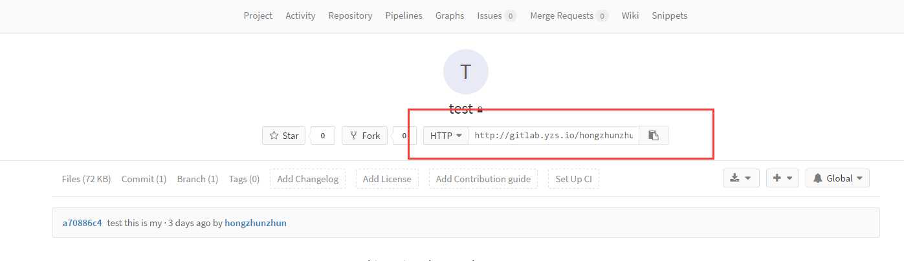
Task: Click the download icon dropdown
Action: click(741, 178)
